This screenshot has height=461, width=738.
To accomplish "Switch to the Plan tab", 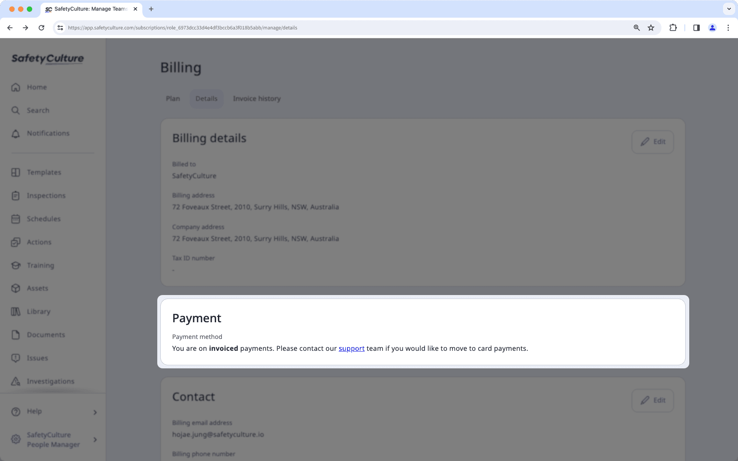I will pos(173,98).
